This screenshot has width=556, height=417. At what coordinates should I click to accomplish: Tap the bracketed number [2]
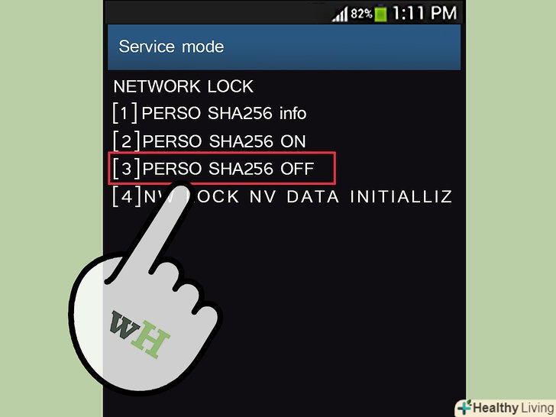(126, 141)
